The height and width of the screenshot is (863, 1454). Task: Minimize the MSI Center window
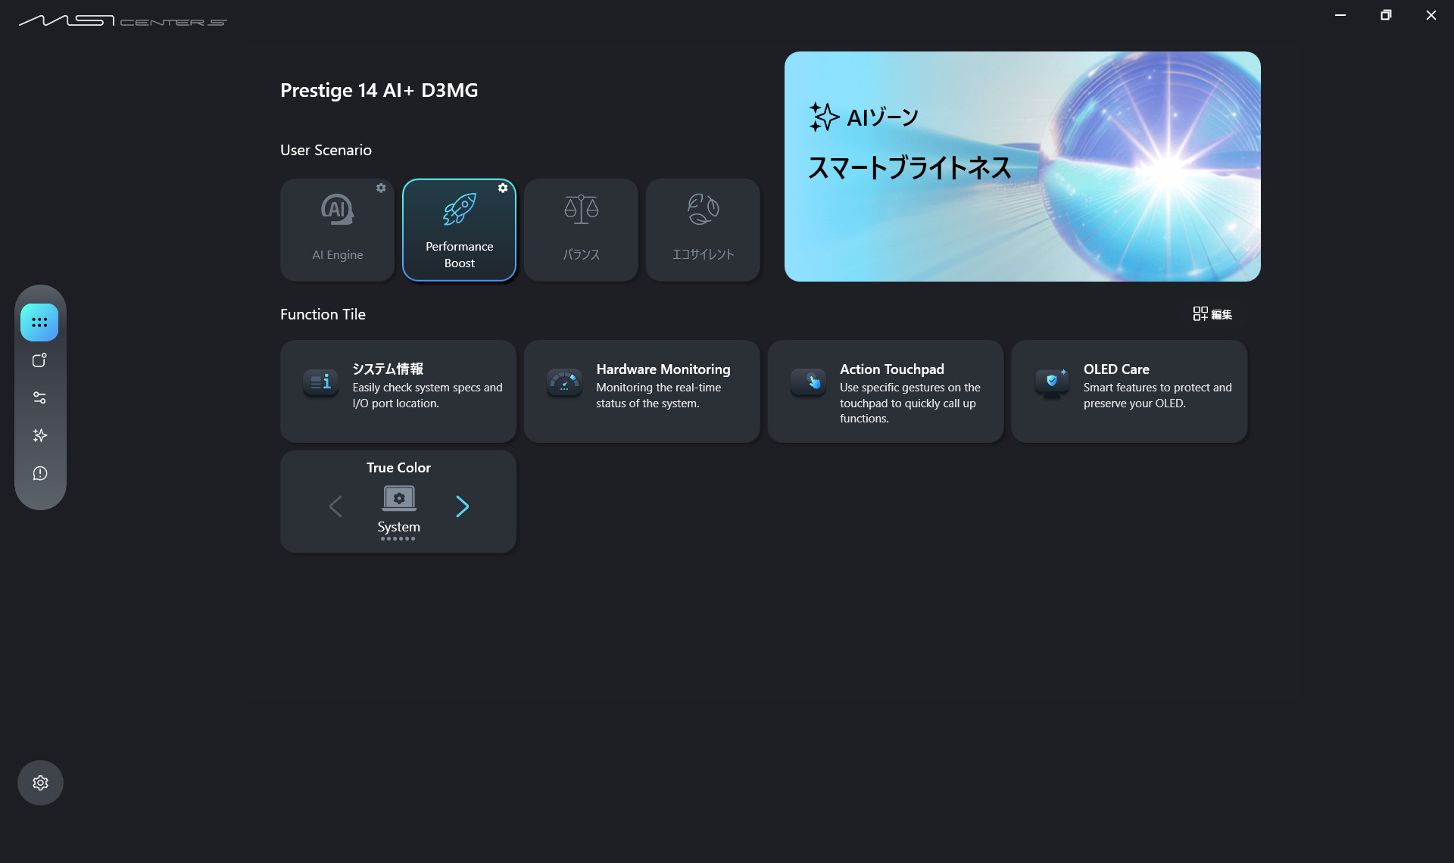pos(1340,15)
